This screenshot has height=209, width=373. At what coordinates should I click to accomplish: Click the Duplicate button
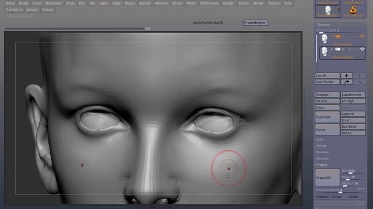(x=328, y=117)
